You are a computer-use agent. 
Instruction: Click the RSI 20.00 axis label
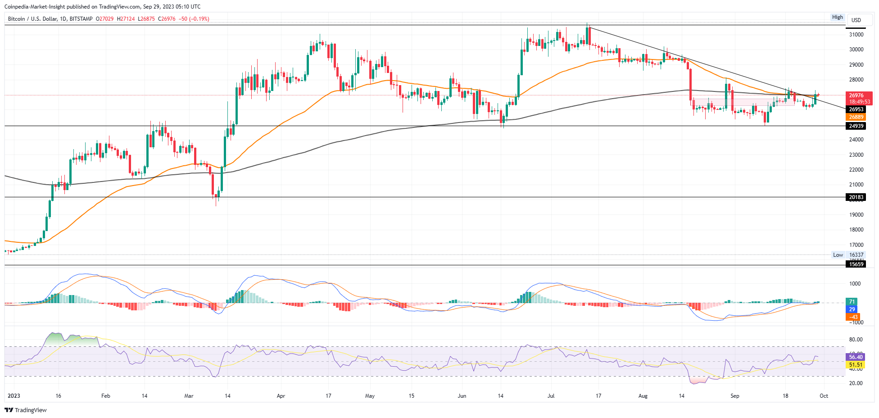coord(856,383)
